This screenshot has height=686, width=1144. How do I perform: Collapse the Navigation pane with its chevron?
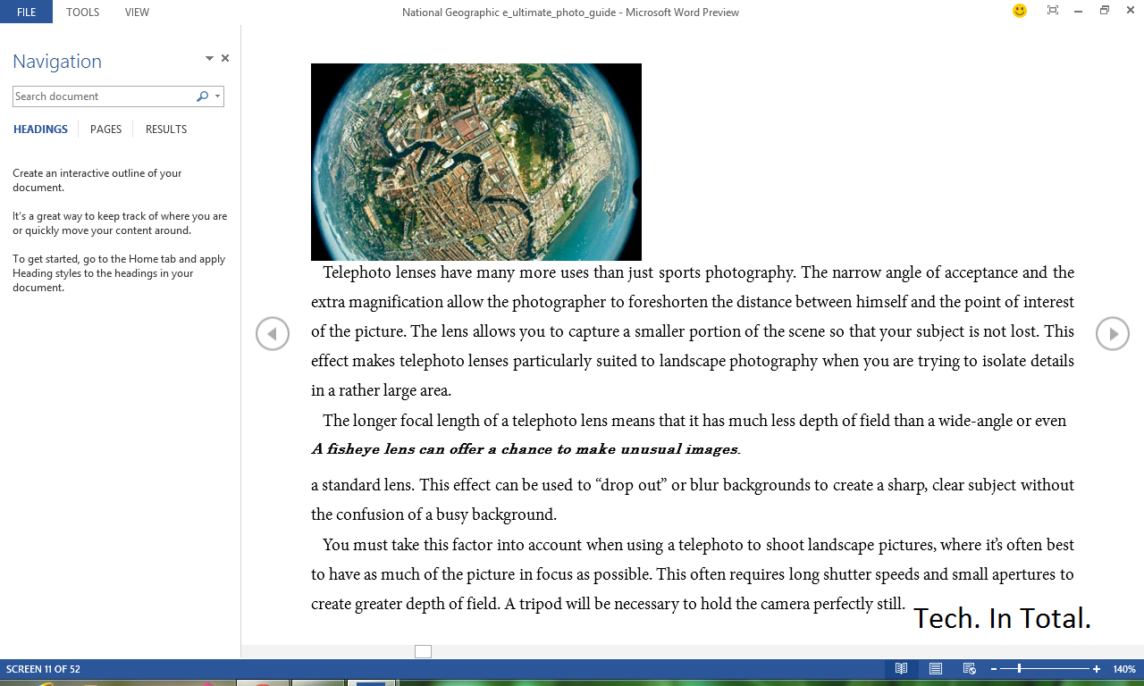208,57
